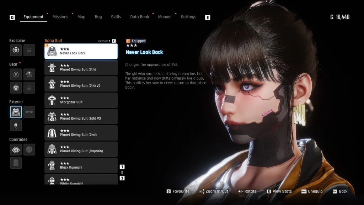Open the Map tab

(x=81, y=17)
